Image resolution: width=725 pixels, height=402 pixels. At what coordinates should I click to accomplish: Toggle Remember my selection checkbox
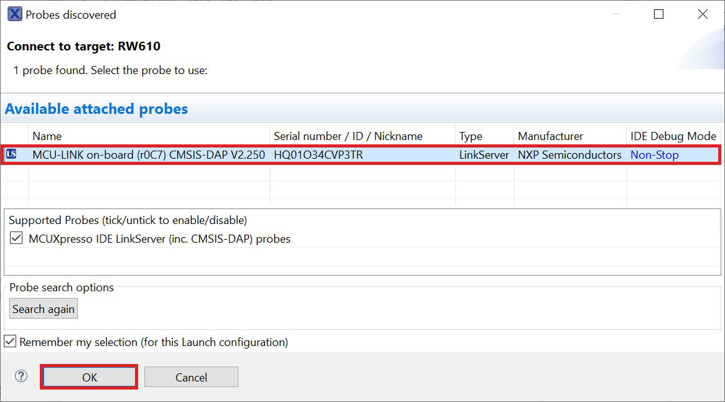(x=10, y=342)
